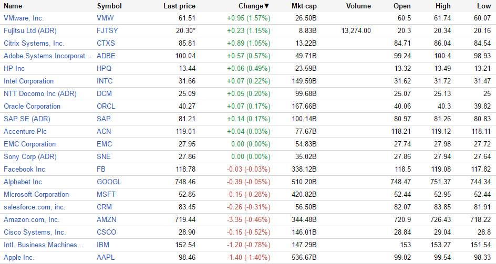Click the Volume column header

coord(358,6)
